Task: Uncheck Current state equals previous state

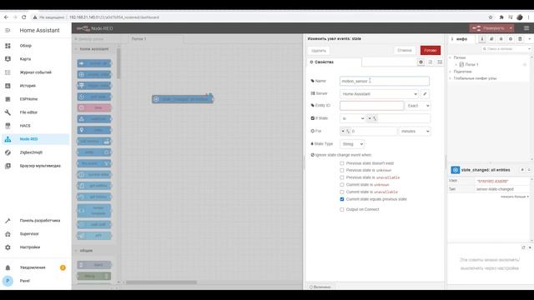Action: (342, 199)
